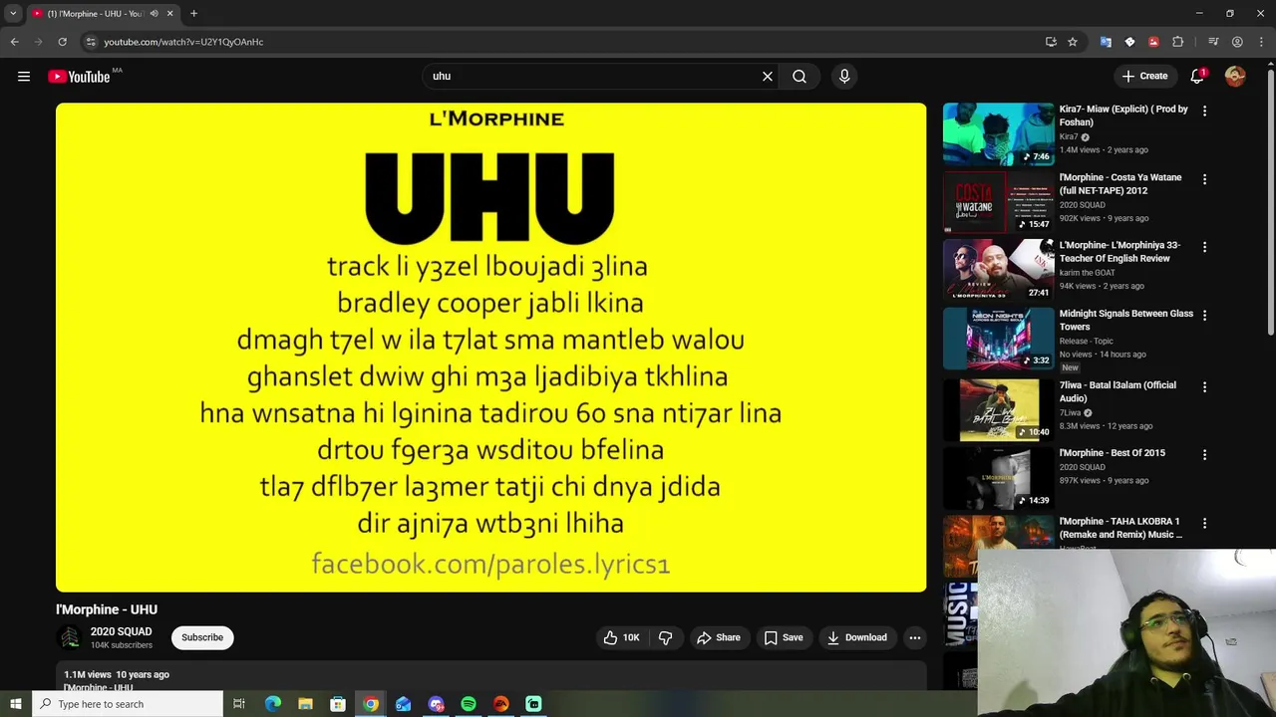Go to YouTube home via the logo
The width and height of the screenshot is (1276, 717).
[79, 77]
